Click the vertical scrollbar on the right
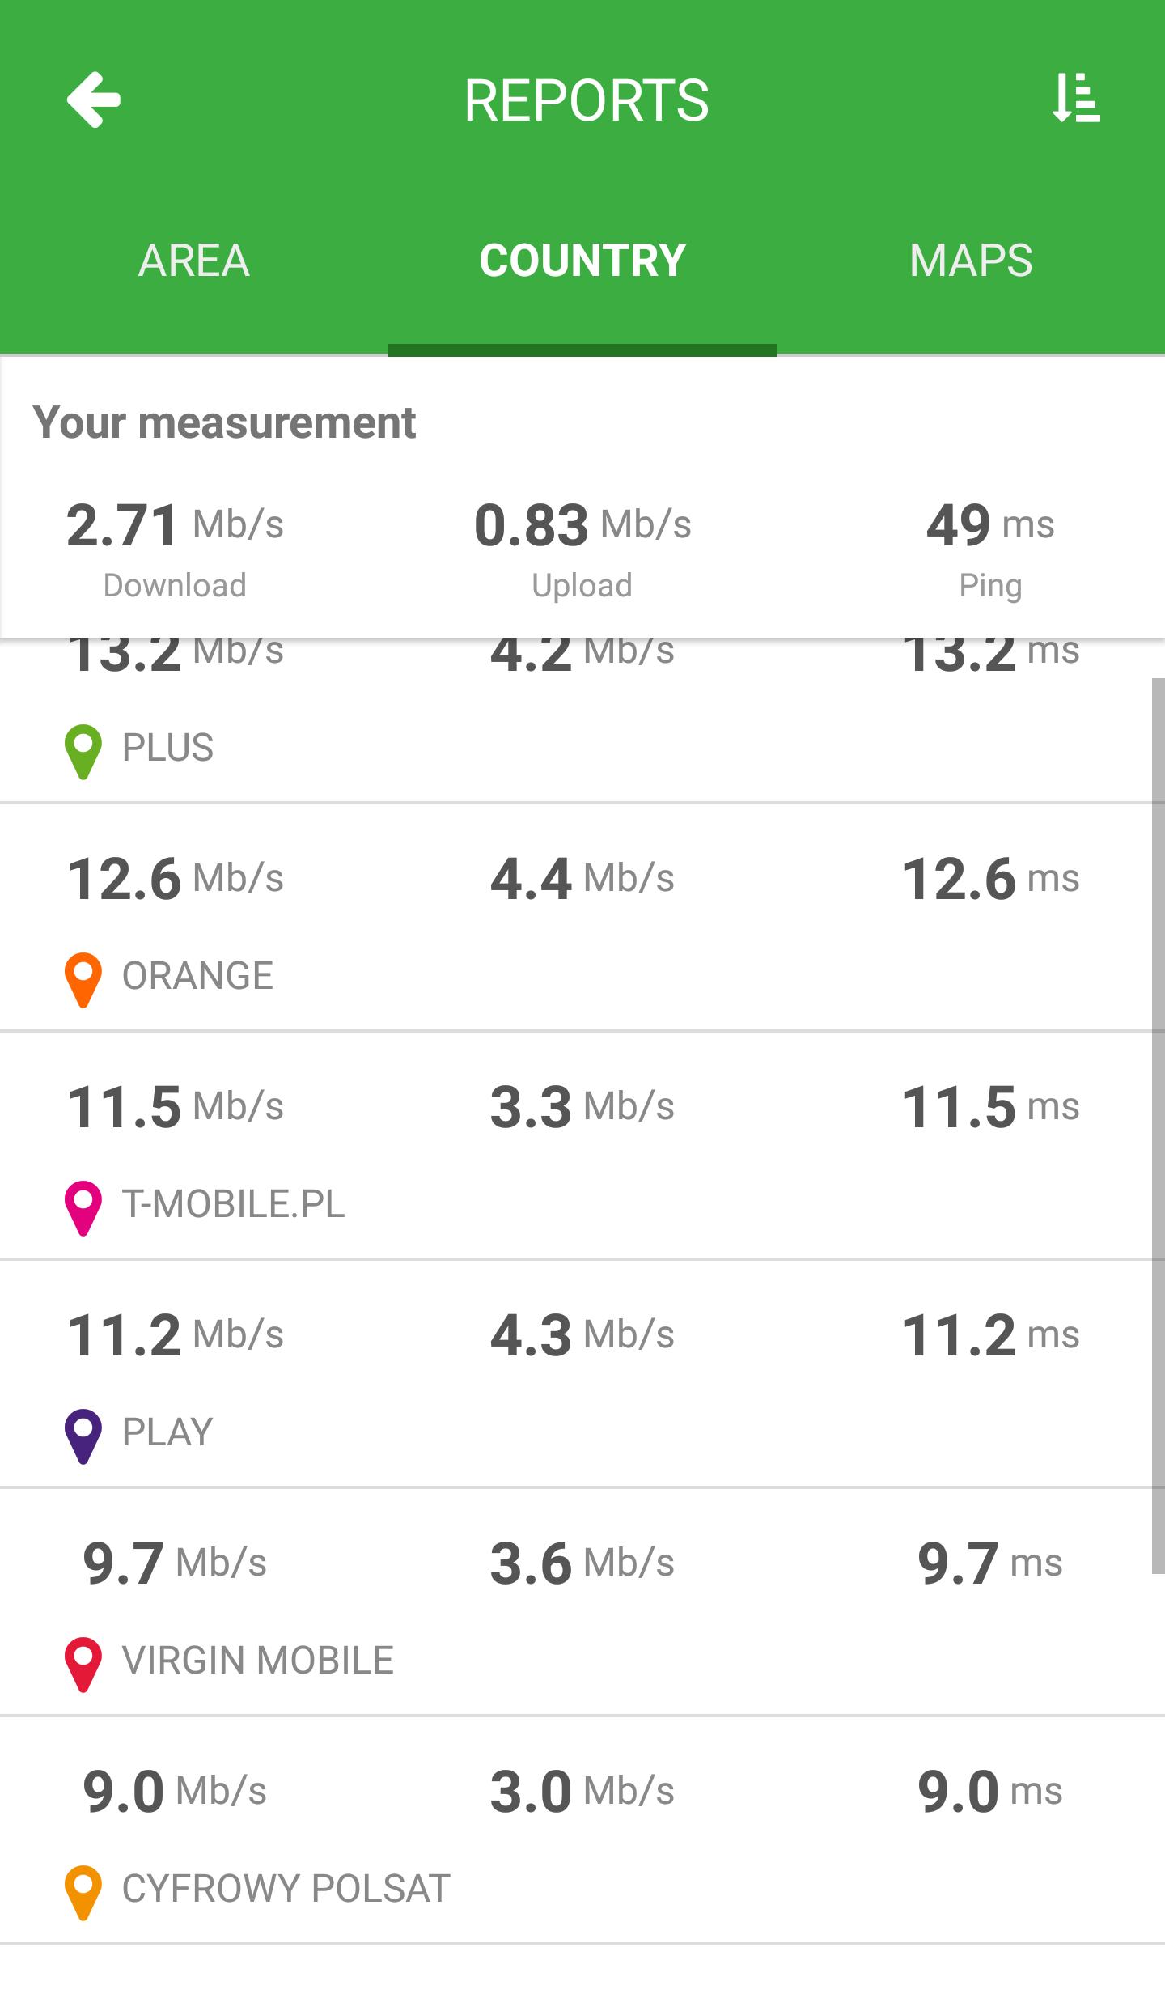1165x1994 pixels. coord(1158,1125)
